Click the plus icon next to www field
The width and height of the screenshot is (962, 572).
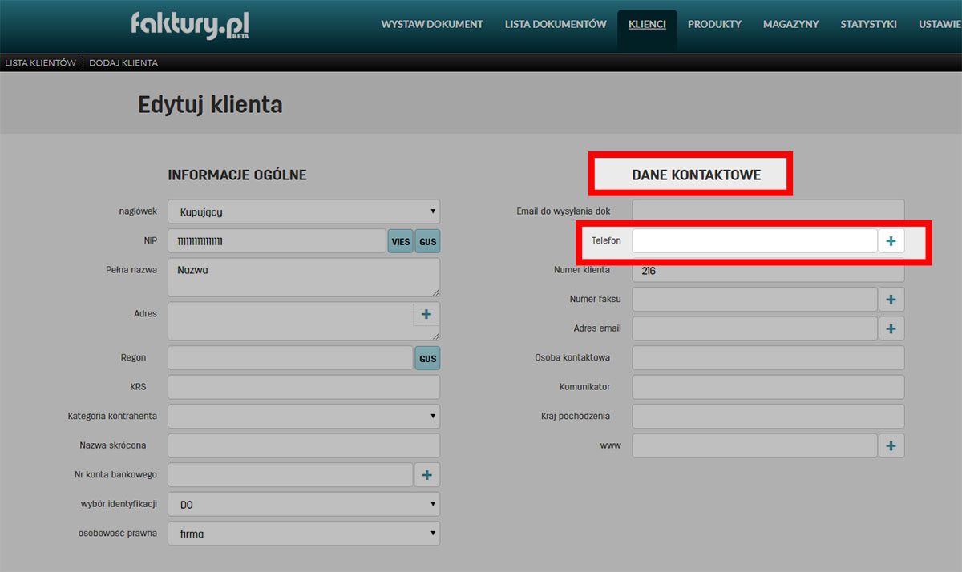[x=891, y=446]
